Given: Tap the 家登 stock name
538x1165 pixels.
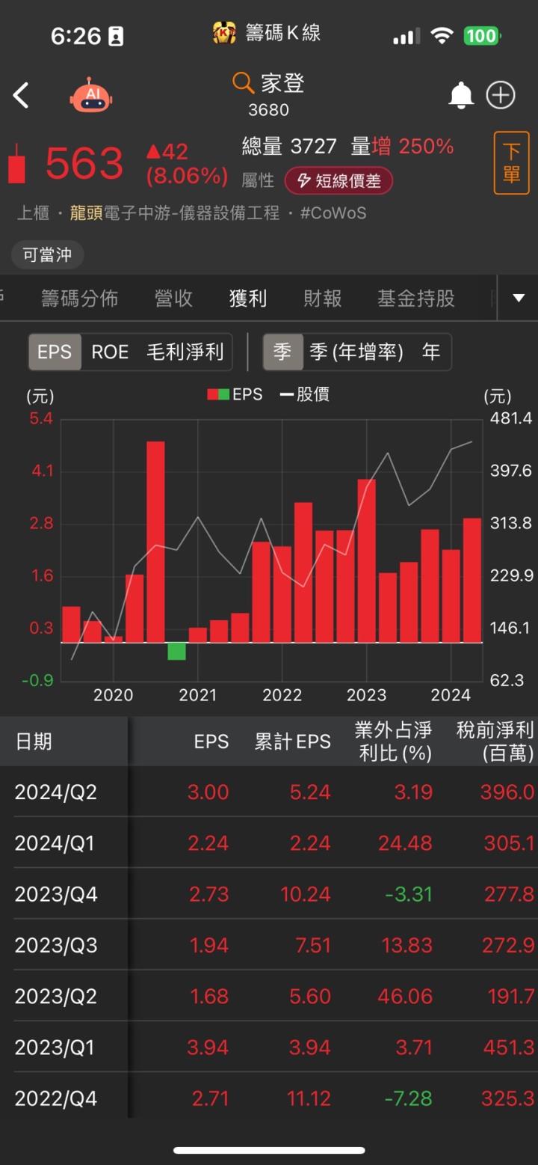Looking at the screenshot, I should pos(282,82).
